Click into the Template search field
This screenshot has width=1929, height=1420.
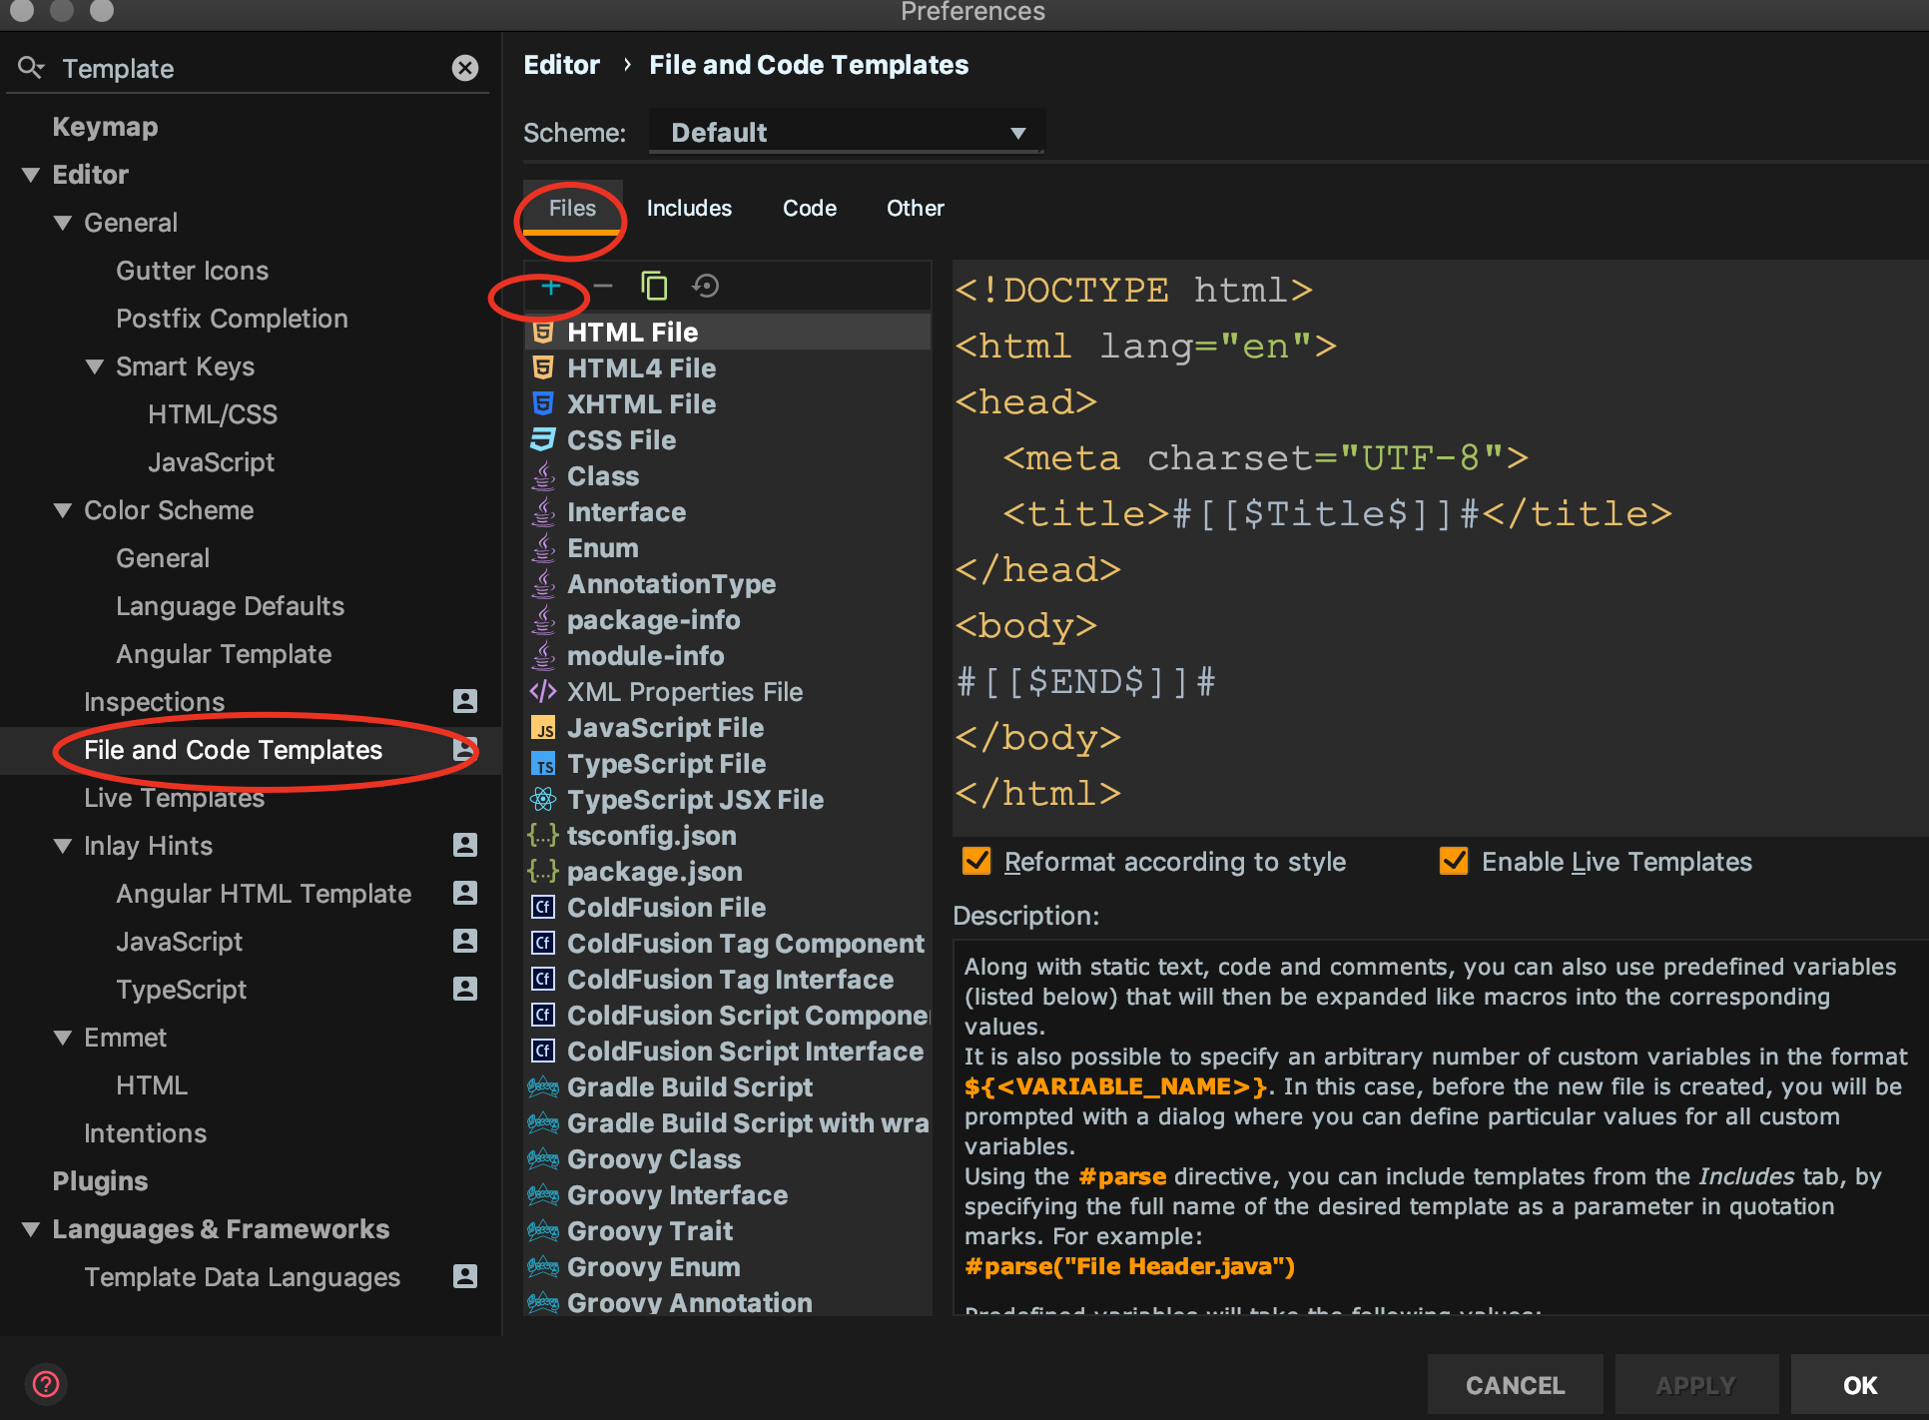click(x=250, y=68)
